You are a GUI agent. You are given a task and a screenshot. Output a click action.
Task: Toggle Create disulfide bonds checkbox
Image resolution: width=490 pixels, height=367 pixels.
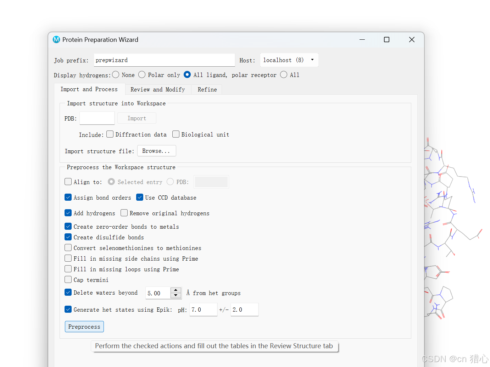pyautogui.click(x=68, y=237)
